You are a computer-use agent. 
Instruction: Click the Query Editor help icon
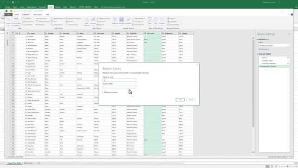pyautogui.click(x=292, y=14)
